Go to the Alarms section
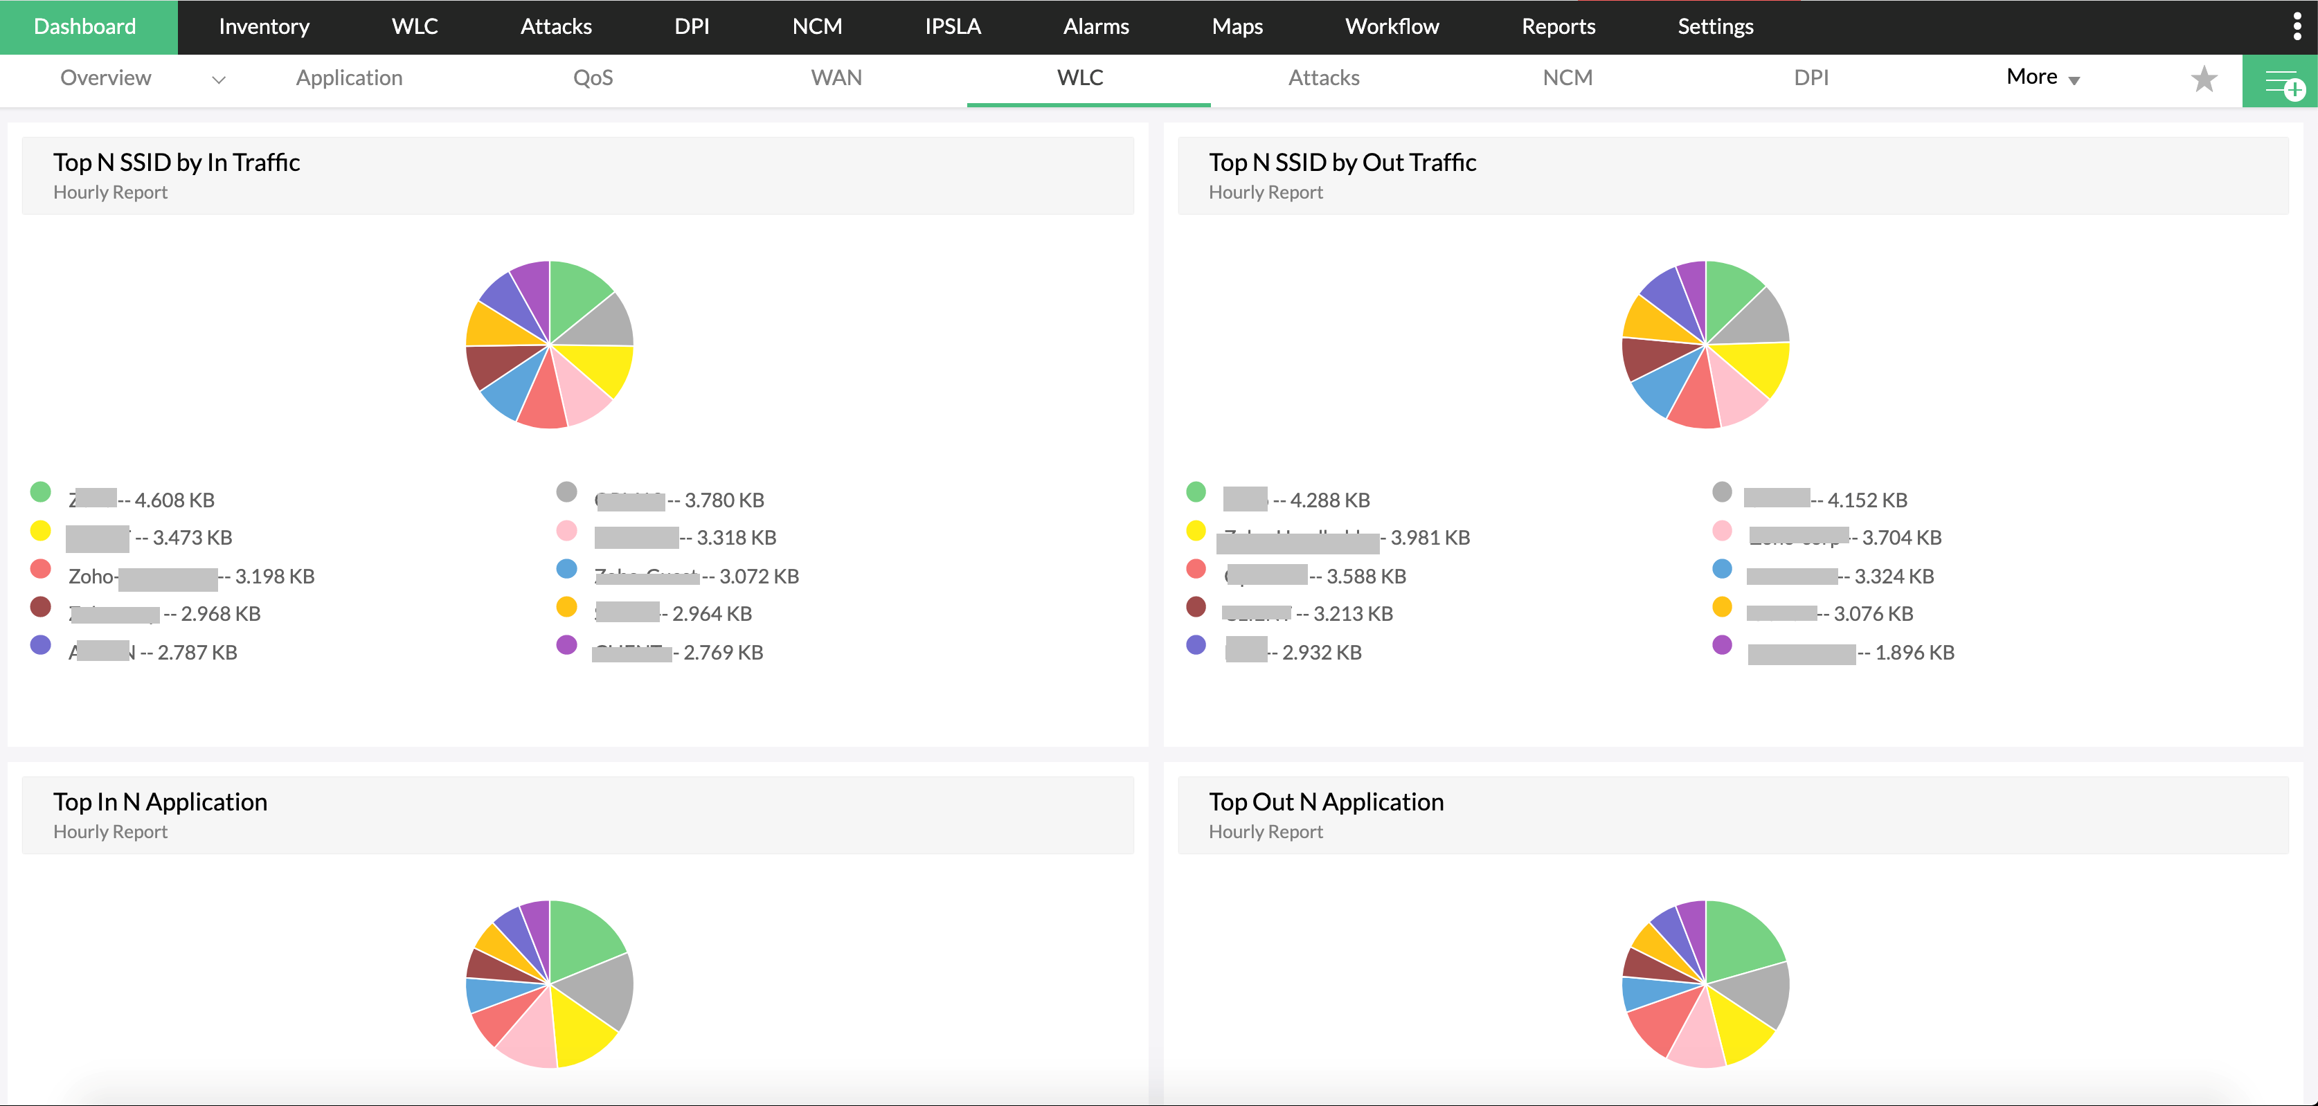 [x=1095, y=26]
